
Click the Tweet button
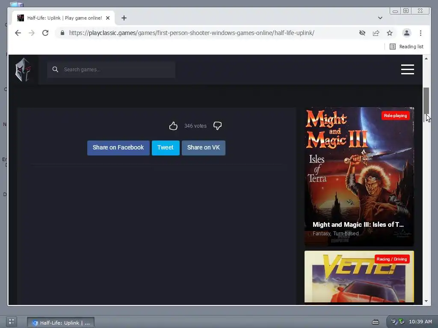point(166,147)
